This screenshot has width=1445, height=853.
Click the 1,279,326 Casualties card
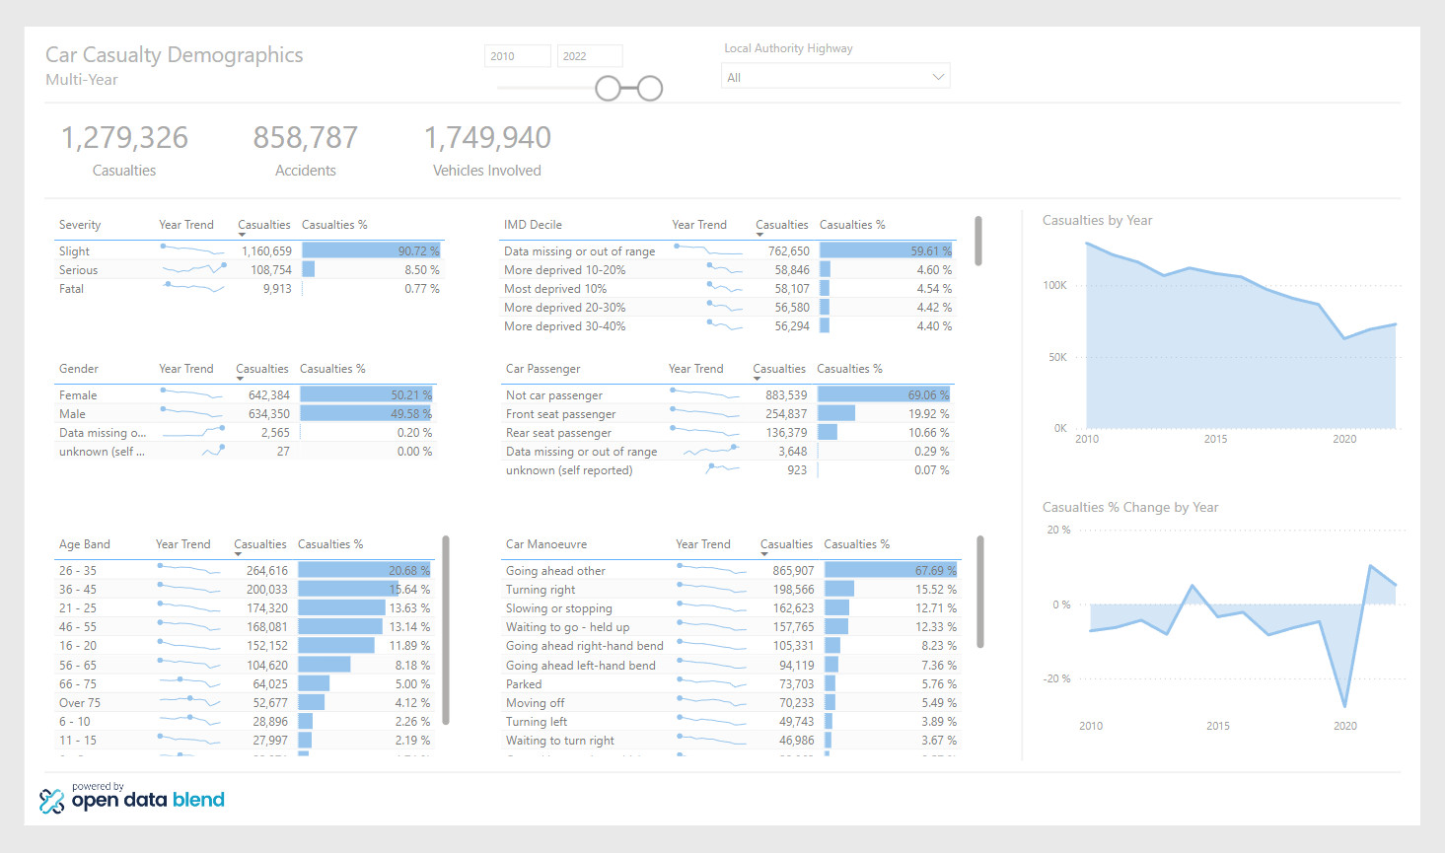(124, 152)
